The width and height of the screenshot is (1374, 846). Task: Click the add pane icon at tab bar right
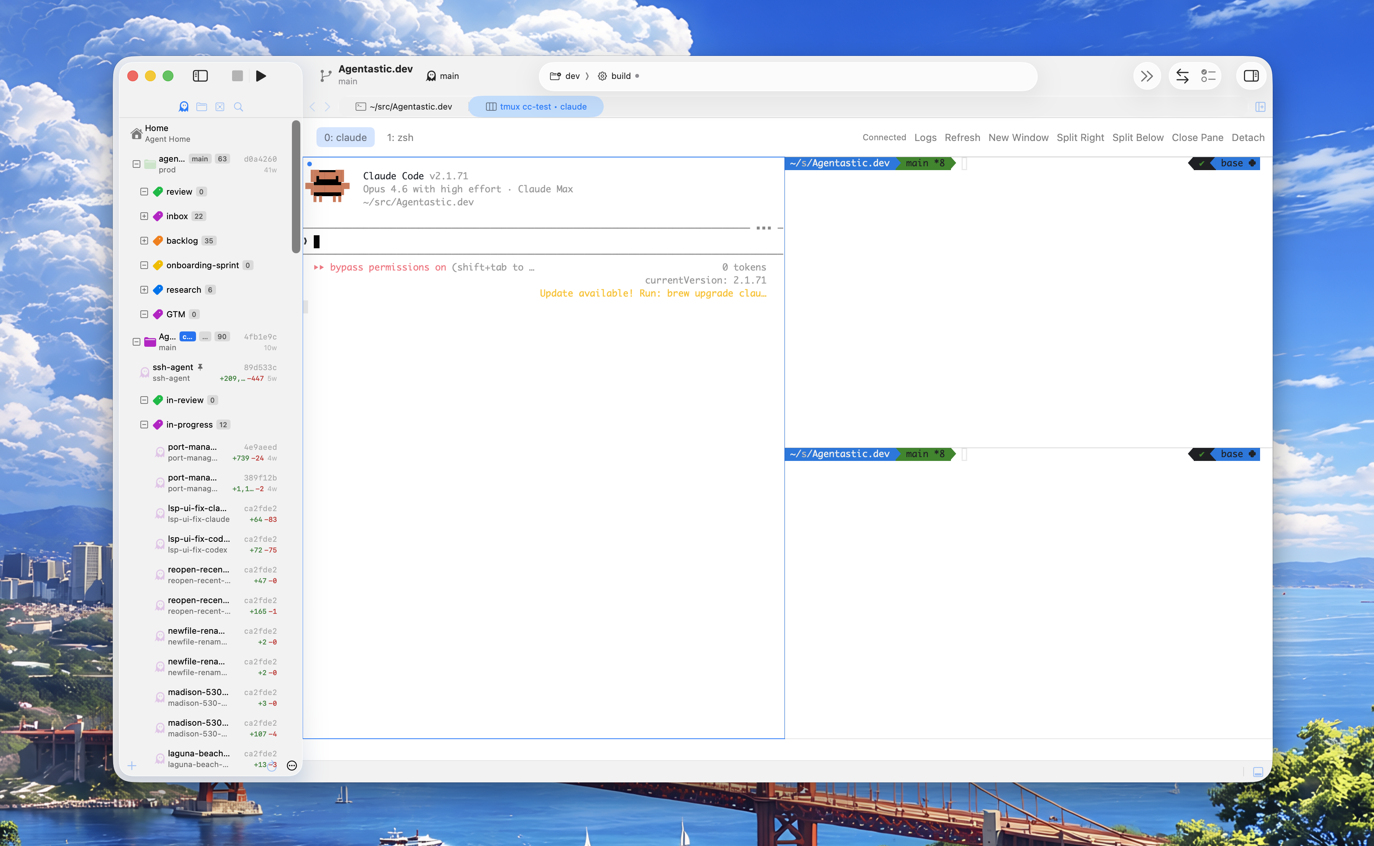point(1260,107)
